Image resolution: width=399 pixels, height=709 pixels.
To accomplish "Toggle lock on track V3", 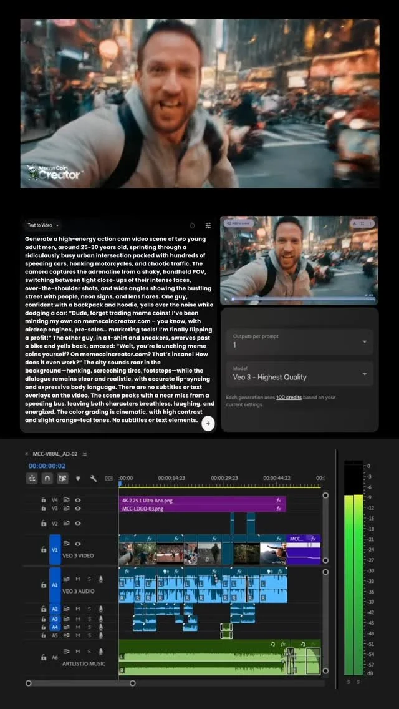I will click(44, 508).
